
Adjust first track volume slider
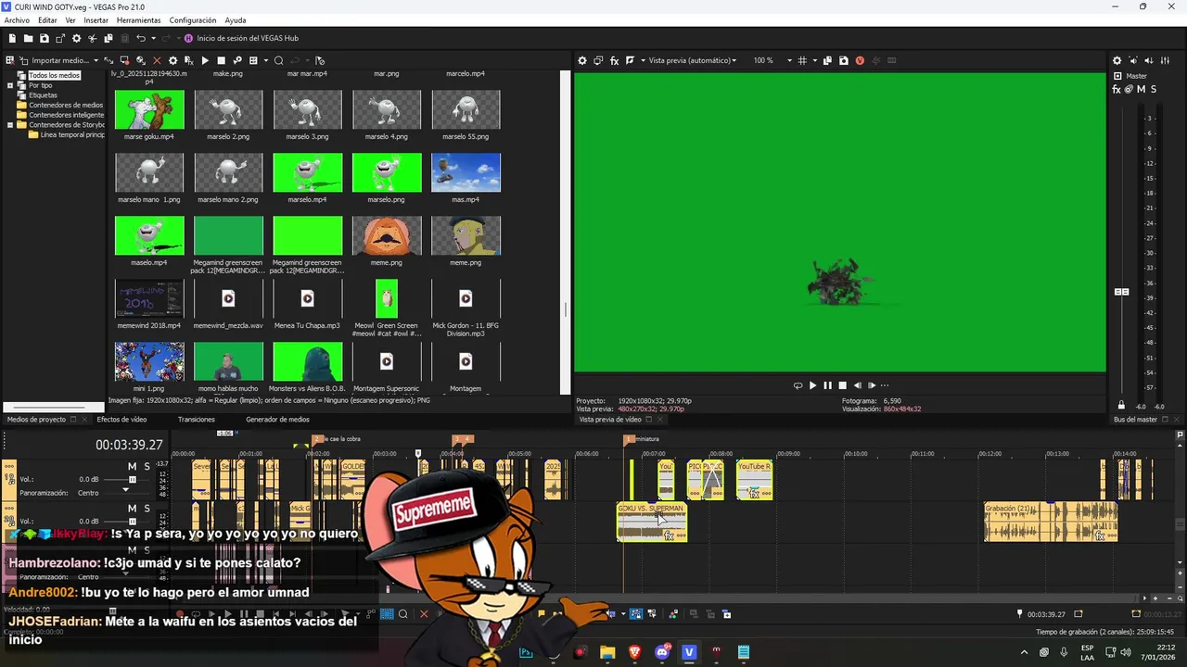132,480
